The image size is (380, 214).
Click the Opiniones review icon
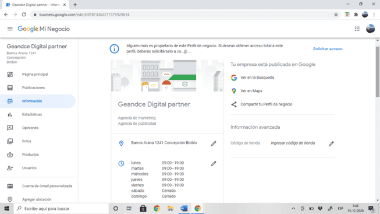(x=10, y=128)
